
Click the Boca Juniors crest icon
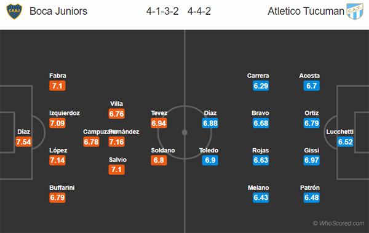click(14, 11)
